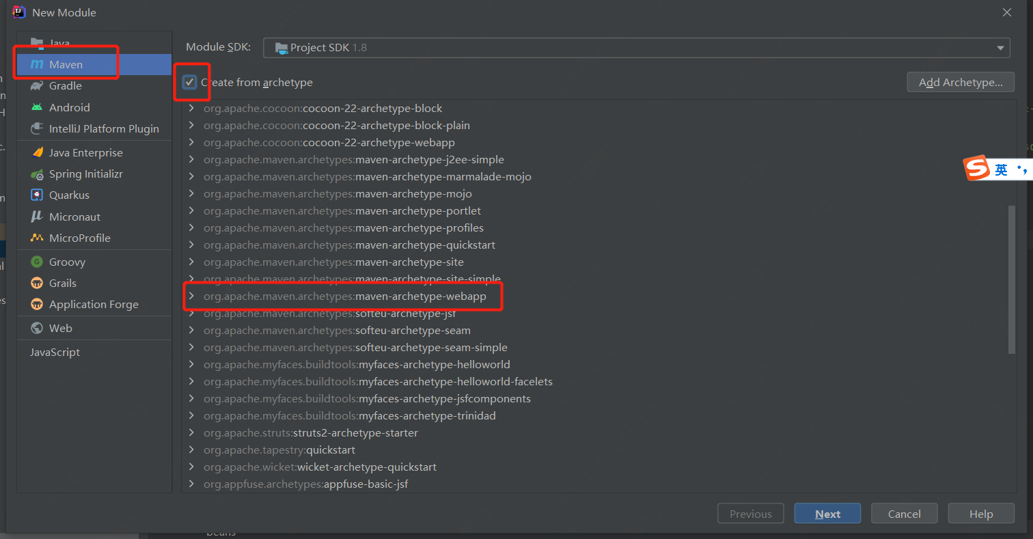Click the Quarkus icon

[x=37, y=195]
